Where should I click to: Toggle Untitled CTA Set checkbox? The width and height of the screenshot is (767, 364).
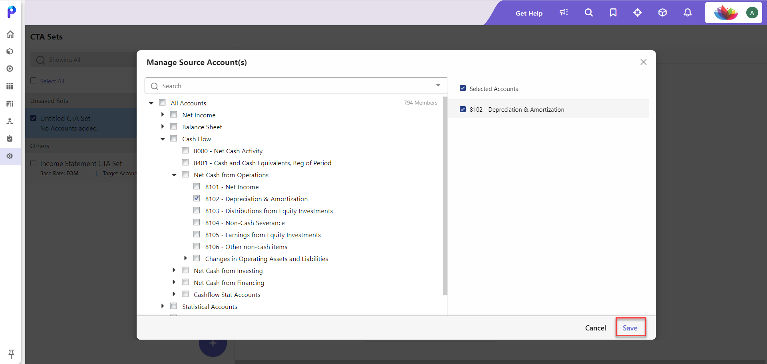click(34, 118)
